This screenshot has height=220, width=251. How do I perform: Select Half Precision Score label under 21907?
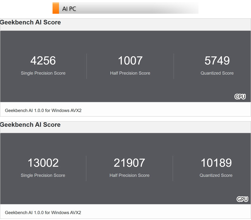(129, 175)
